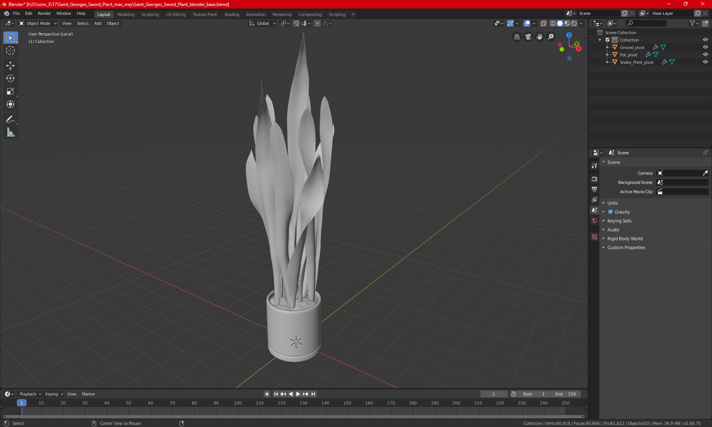Click the Start frame field
Screen dimensions: 712x427
pyautogui.click(x=534, y=394)
